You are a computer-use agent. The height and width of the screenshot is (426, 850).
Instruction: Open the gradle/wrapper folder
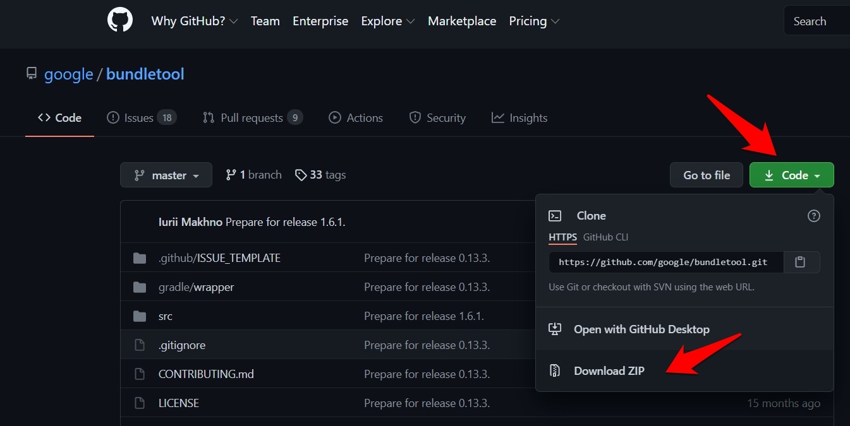[x=196, y=287]
